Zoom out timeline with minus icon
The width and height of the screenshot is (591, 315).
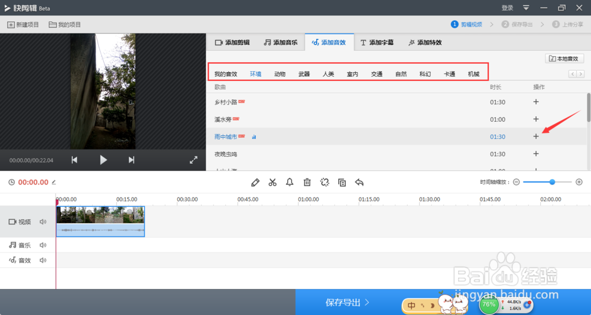point(517,182)
